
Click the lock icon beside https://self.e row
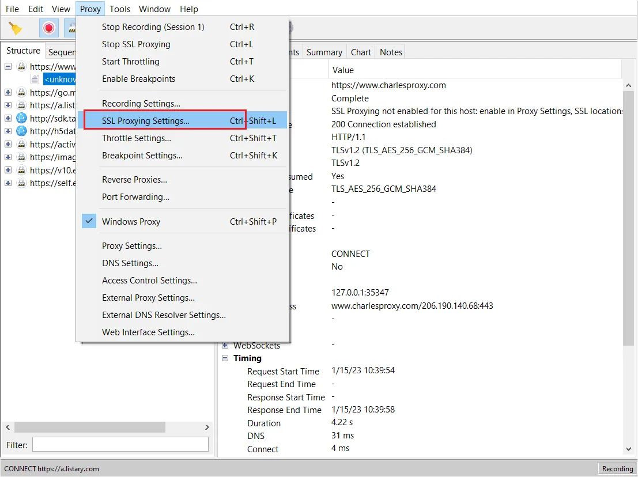(21, 183)
